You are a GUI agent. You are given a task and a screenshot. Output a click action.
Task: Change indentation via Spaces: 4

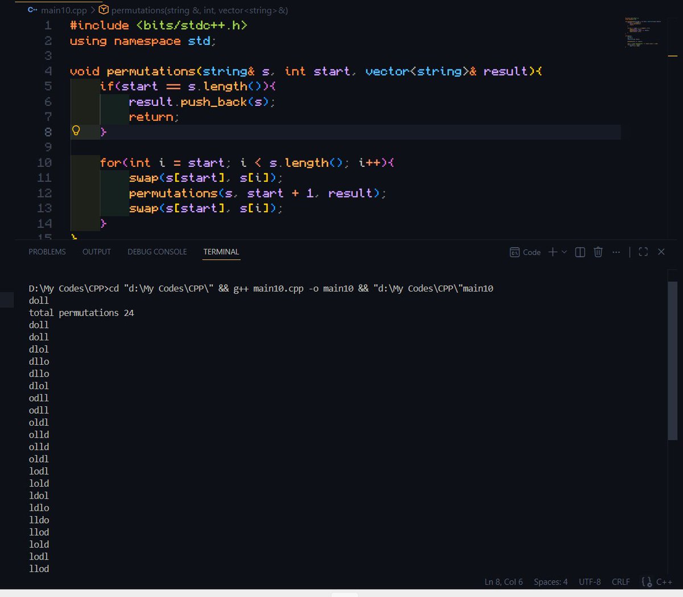tap(550, 582)
